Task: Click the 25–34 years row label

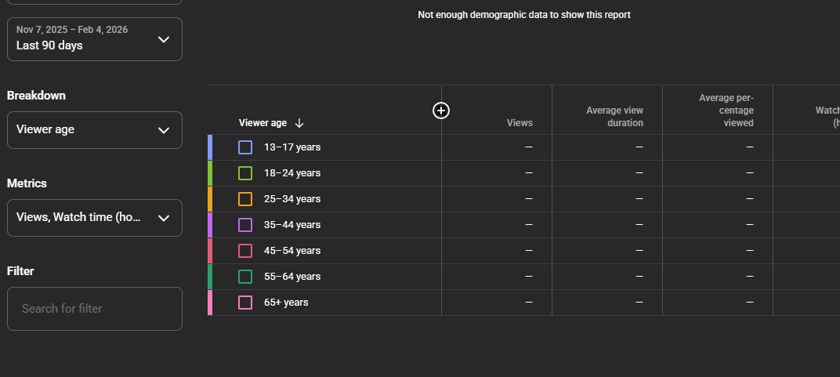Action: [292, 199]
